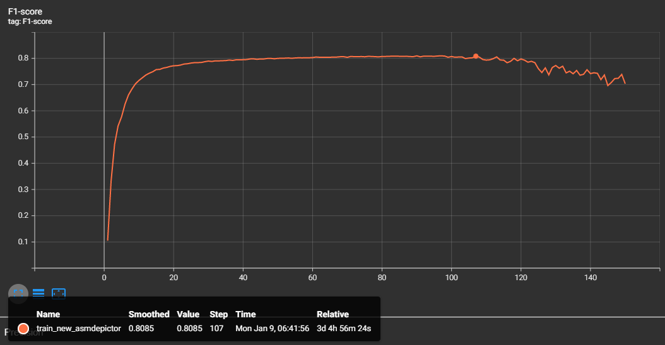Click the 0.8085 under Value column
665x345 pixels.
(189, 329)
